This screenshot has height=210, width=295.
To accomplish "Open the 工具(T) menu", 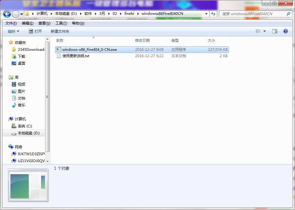I will click(61, 23).
